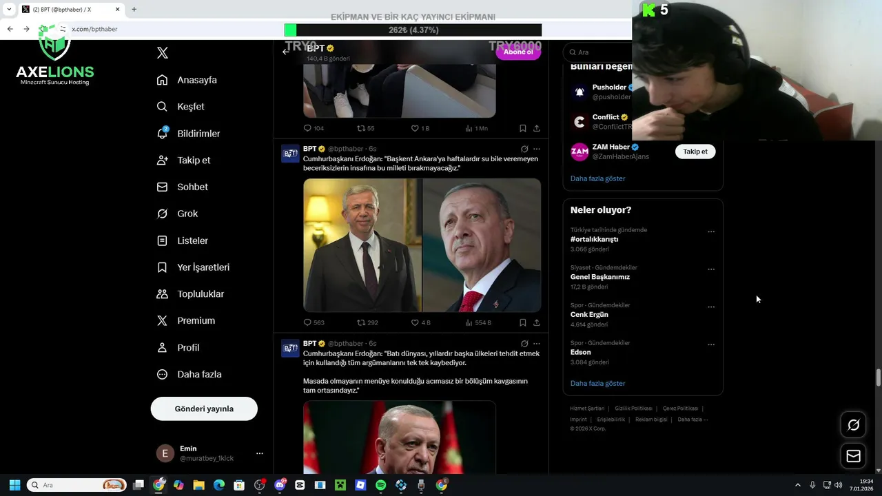The image size is (882, 496).
Task: Click Grok icon on Batı dünyası post
Action: 524,344
